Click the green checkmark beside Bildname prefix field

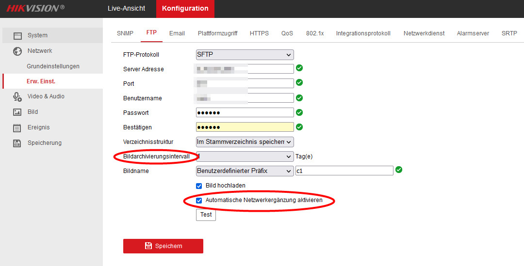click(x=399, y=170)
